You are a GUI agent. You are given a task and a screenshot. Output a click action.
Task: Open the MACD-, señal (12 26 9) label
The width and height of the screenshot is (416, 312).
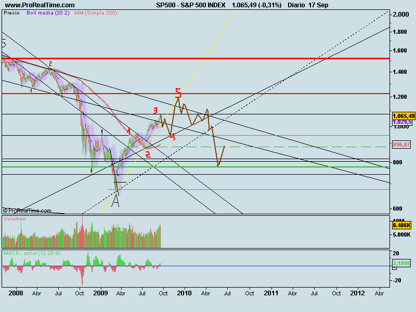pos(32,253)
